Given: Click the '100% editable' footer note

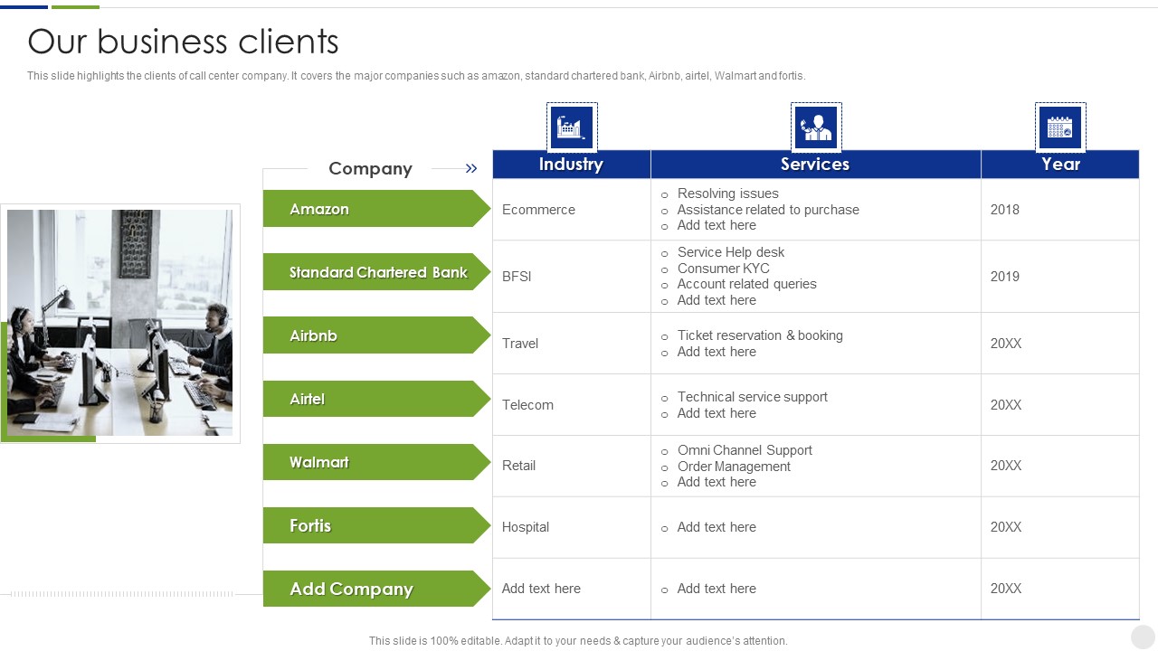Looking at the screenshot, I should 578,641.
